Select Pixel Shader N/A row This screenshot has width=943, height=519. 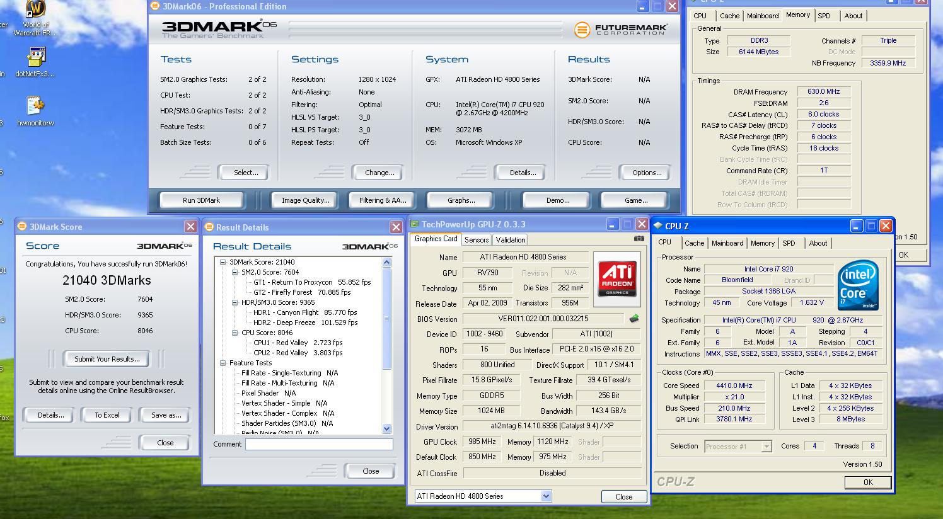[269, 393]
